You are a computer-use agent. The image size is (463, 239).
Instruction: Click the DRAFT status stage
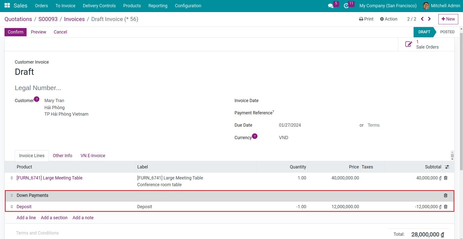(424, 32)
